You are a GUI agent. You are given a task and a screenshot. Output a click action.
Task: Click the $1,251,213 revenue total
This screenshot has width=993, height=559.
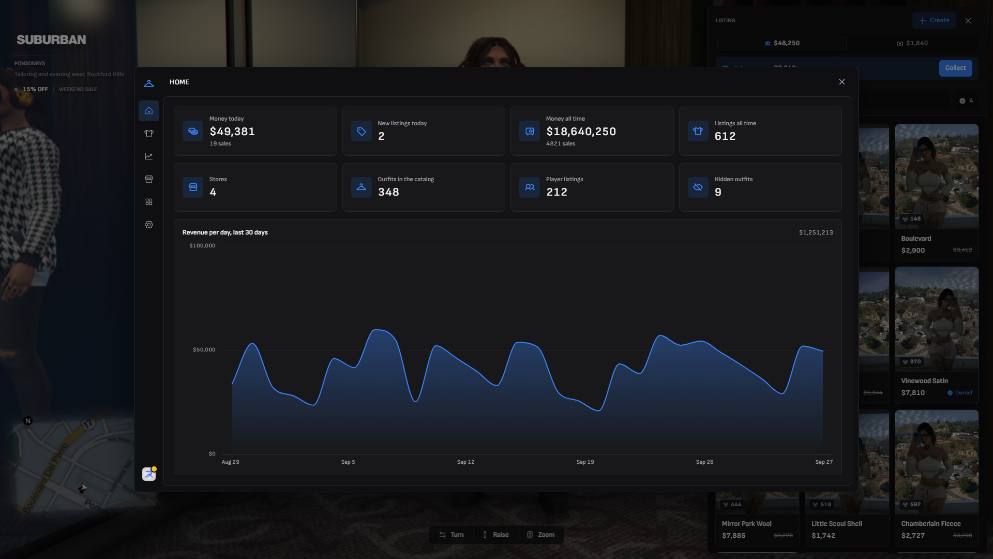pos(816,232)
